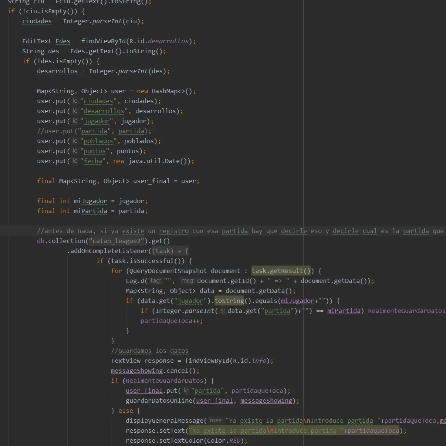This screenshot has width=446, height=446.
Task: Click the QueryDocumentSnapshot type in the for loop
Action: coord(168,271)
